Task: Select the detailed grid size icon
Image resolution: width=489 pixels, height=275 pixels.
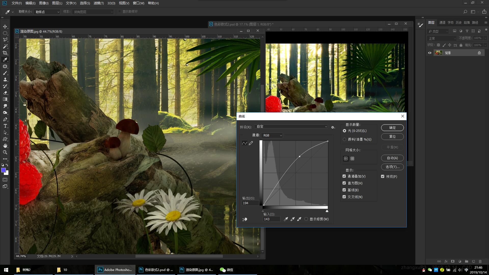Action: [x=352, y=158]
